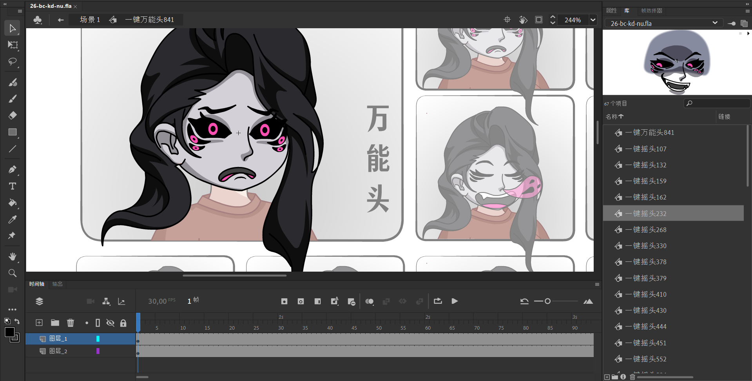Select the Lasso tool
The width and height of the screenshot is (752, 381).
point(13,62)
